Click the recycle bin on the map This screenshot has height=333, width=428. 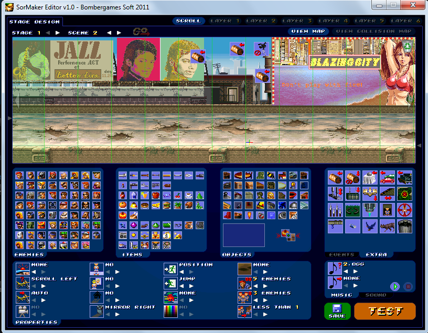click(x=408, y=46)
